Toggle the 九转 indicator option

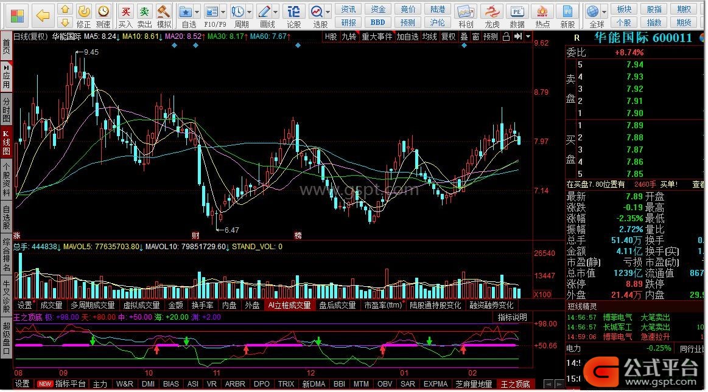click(x=349, y=36)
